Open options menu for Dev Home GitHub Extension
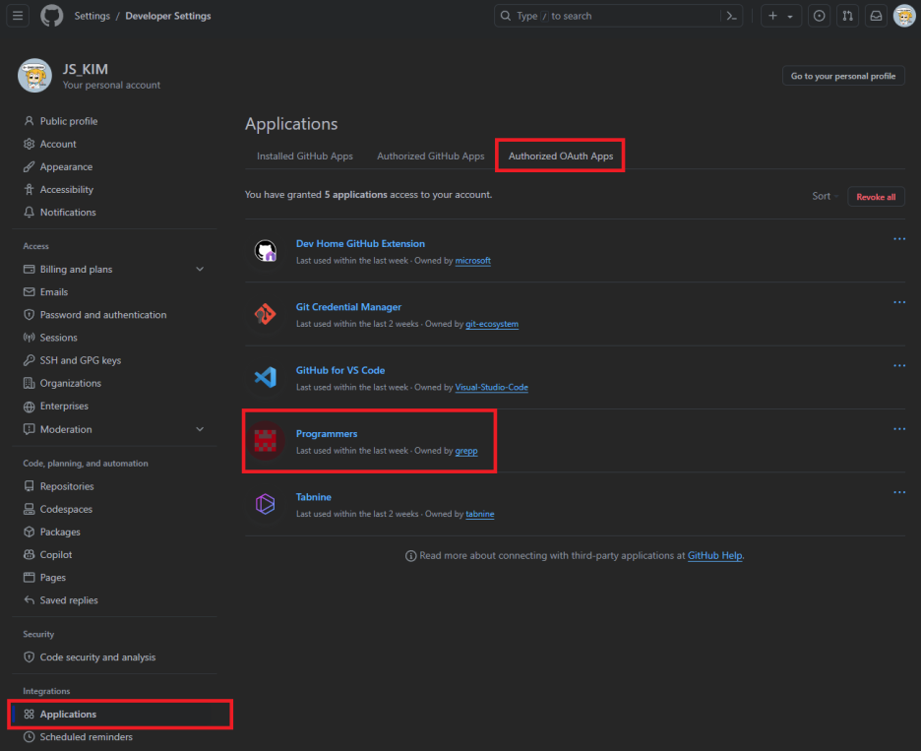921x751 pixels. [898, 239]
